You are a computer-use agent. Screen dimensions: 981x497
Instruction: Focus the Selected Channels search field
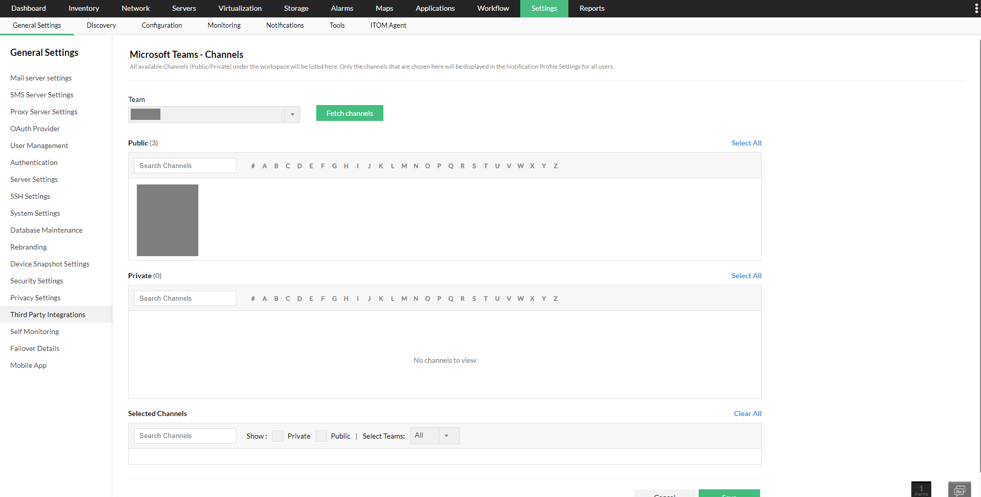coord(185,436)
